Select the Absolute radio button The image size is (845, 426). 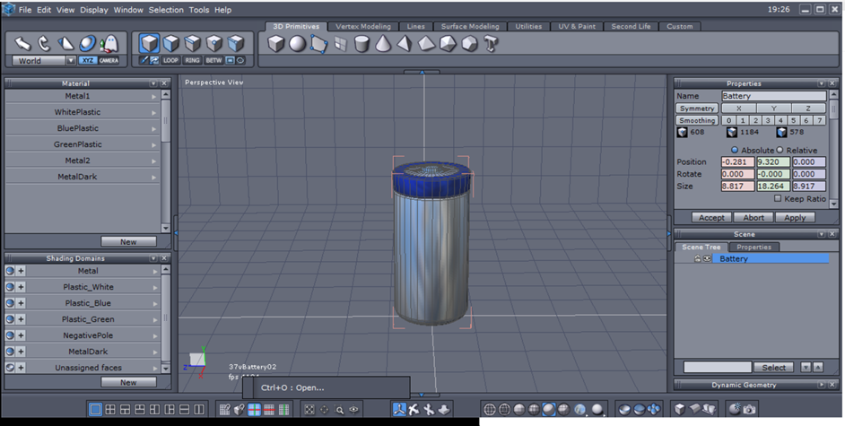[735, 150]
